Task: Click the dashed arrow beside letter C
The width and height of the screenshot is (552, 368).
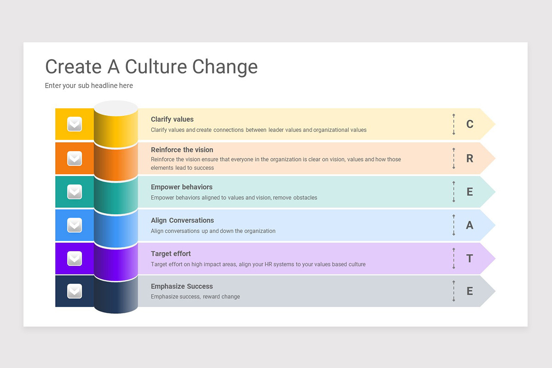Action: [454, 124]
